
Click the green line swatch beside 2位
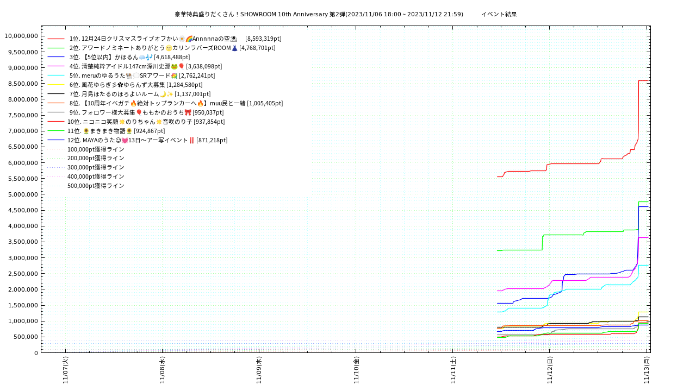56,48
